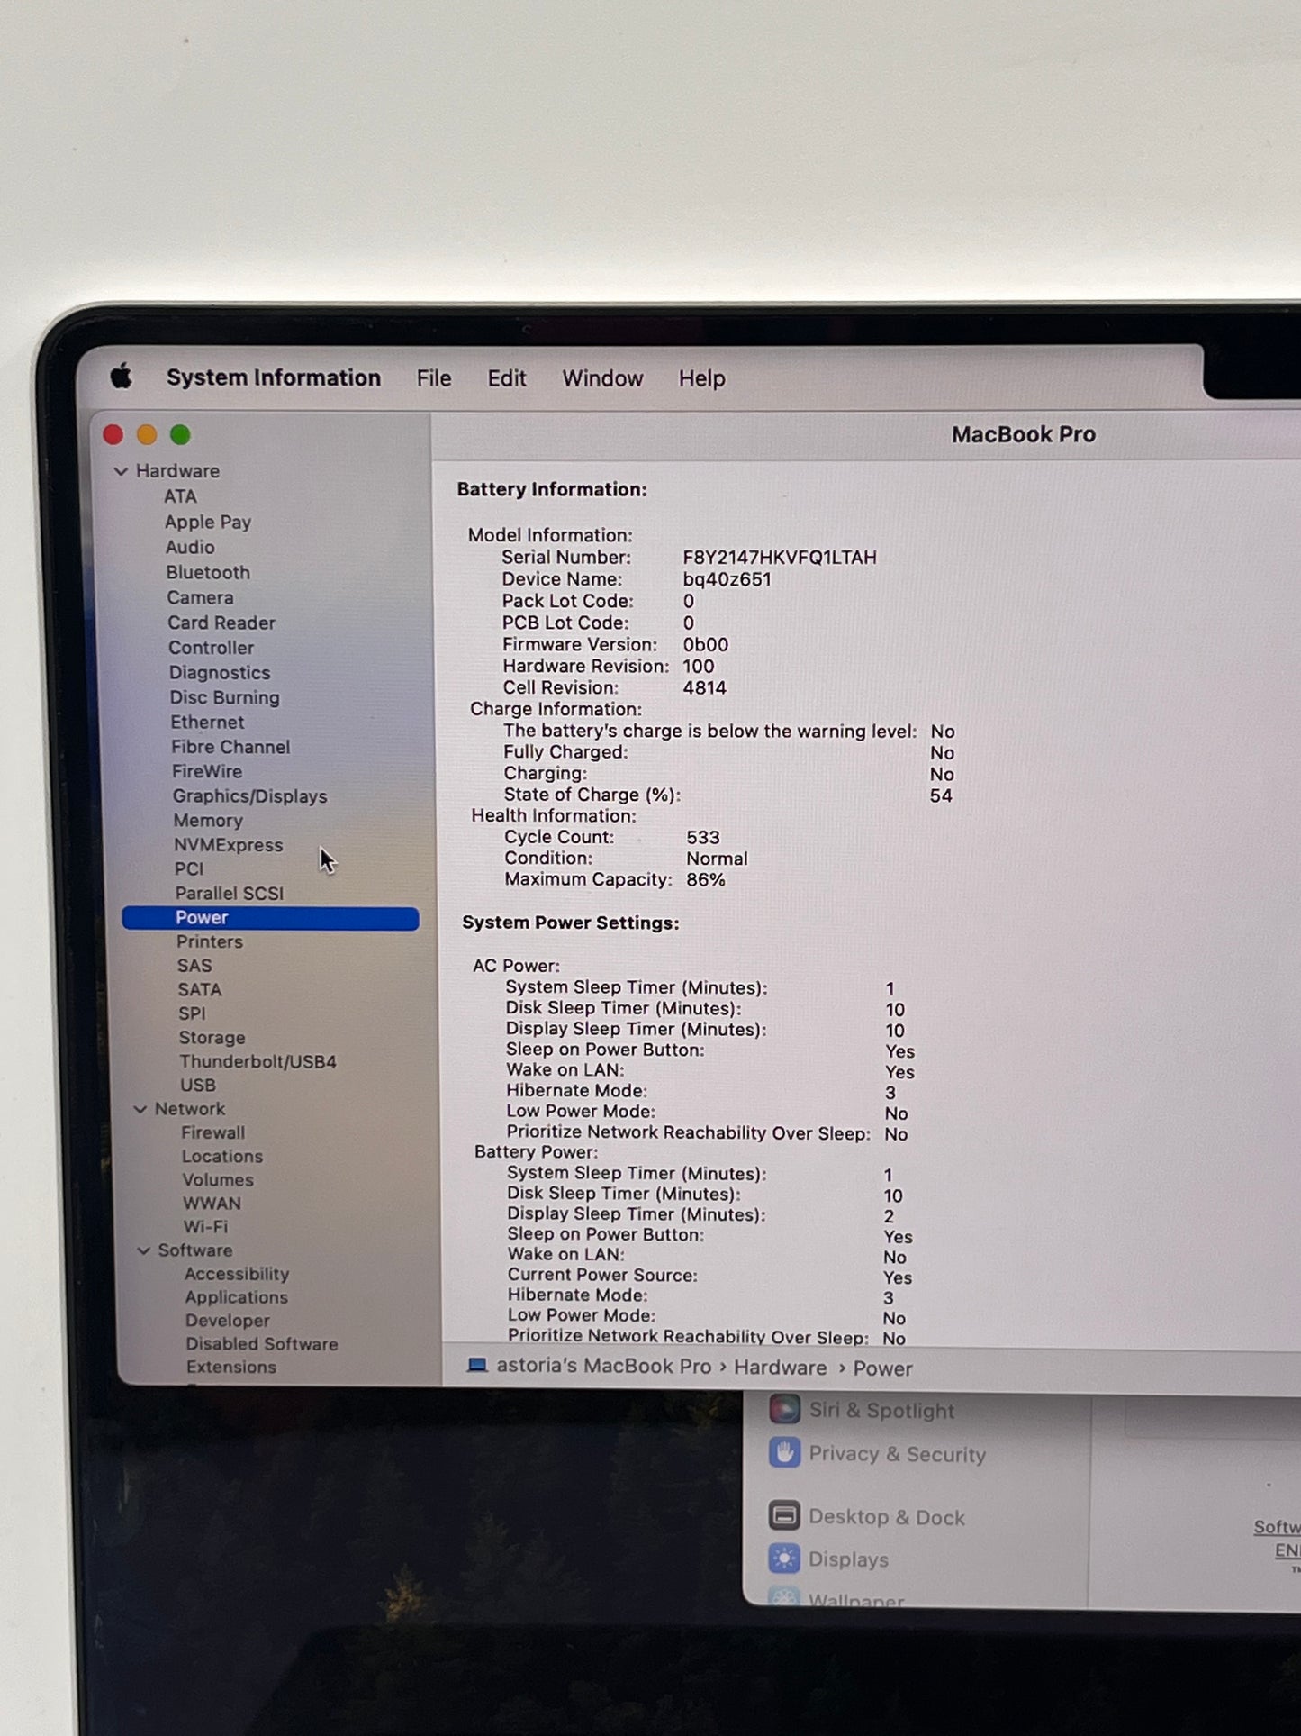Open Siri & Spotlight in System Settings

pyautogui.click(x=863, y=1410)
